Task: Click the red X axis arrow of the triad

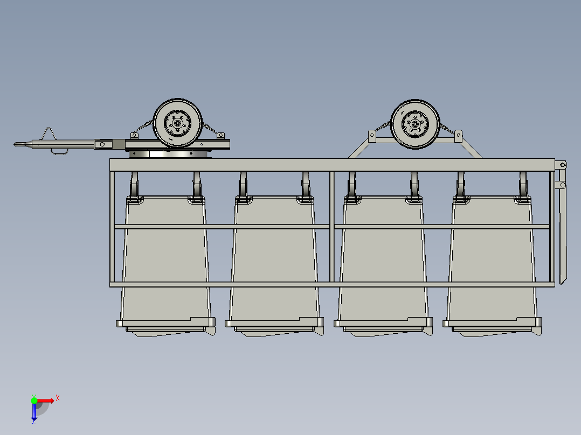Action: (45, 401)
